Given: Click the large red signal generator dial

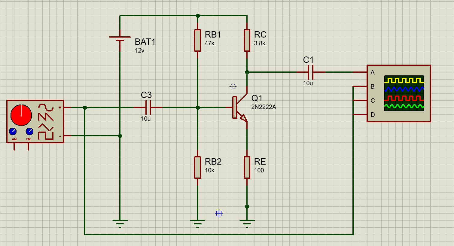Looking at the screenshot, I should coord(21,115).
